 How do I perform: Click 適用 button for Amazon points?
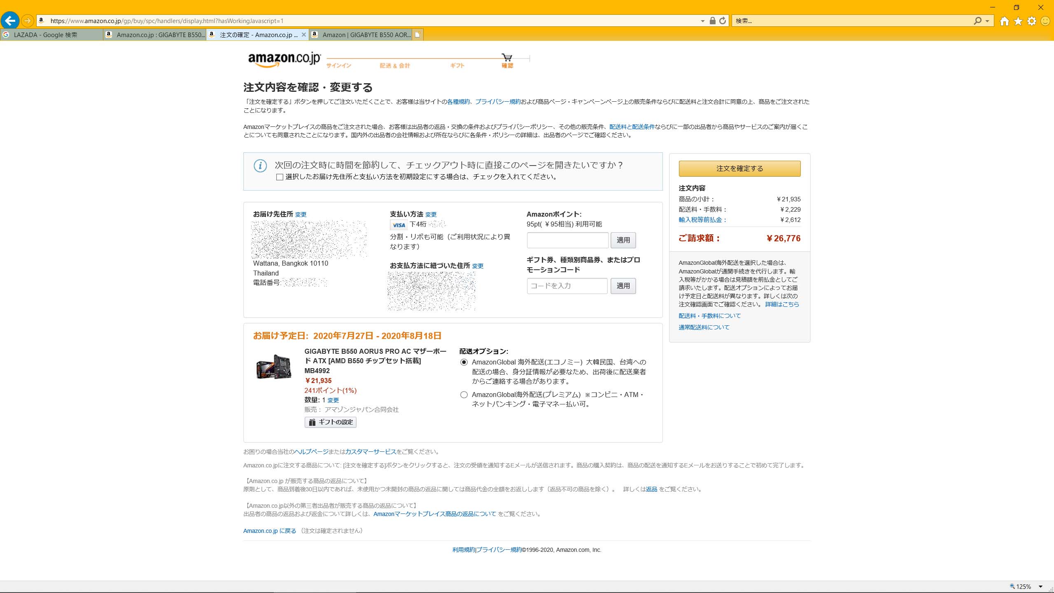pos(623,240)
